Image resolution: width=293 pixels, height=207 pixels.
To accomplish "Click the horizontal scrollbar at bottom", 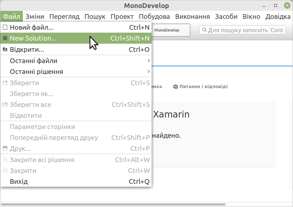I will click(x=113, y=204).
